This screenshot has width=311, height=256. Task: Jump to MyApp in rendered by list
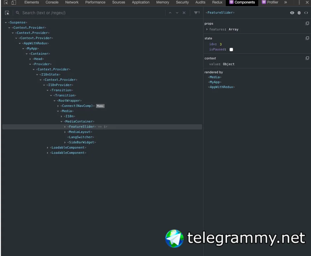point(214,82)
